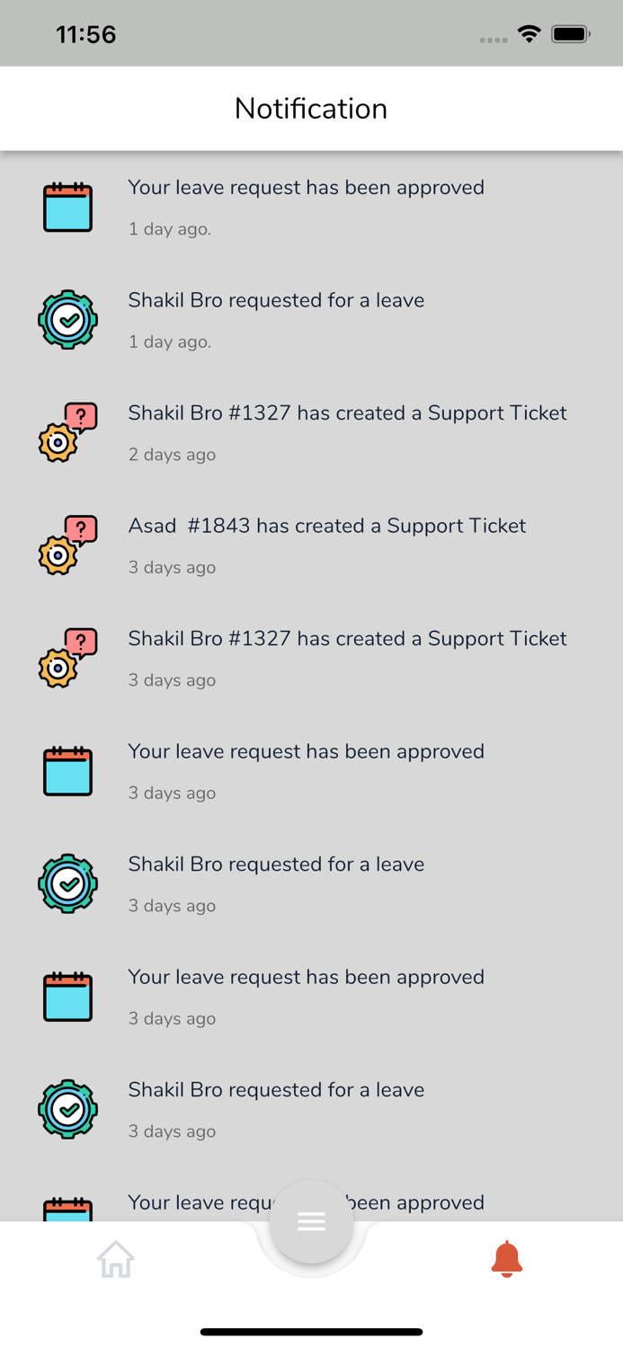The width and height of the screenshot is (623, 1348).
Task: Tap the battery indicator icon
Action: click(570, 34)
